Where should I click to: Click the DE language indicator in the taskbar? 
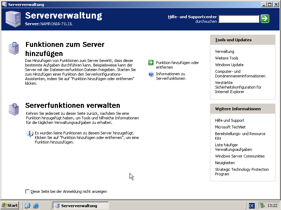[252, 205]
